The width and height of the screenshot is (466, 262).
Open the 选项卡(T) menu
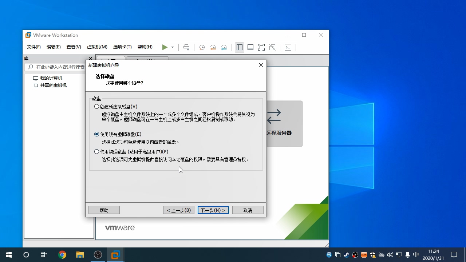tap(122, 47)
